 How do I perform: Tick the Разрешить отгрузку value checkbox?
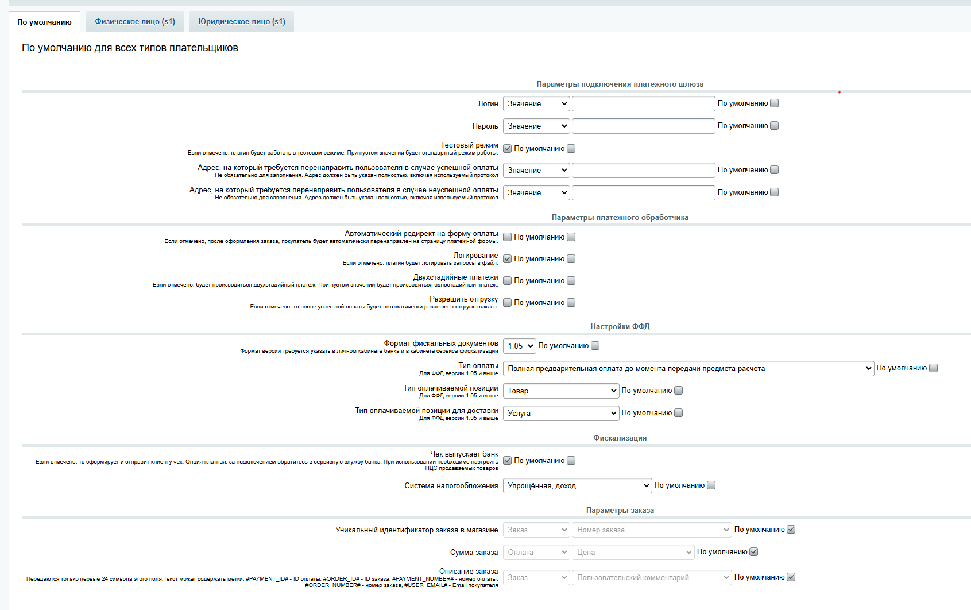(508, 303)
